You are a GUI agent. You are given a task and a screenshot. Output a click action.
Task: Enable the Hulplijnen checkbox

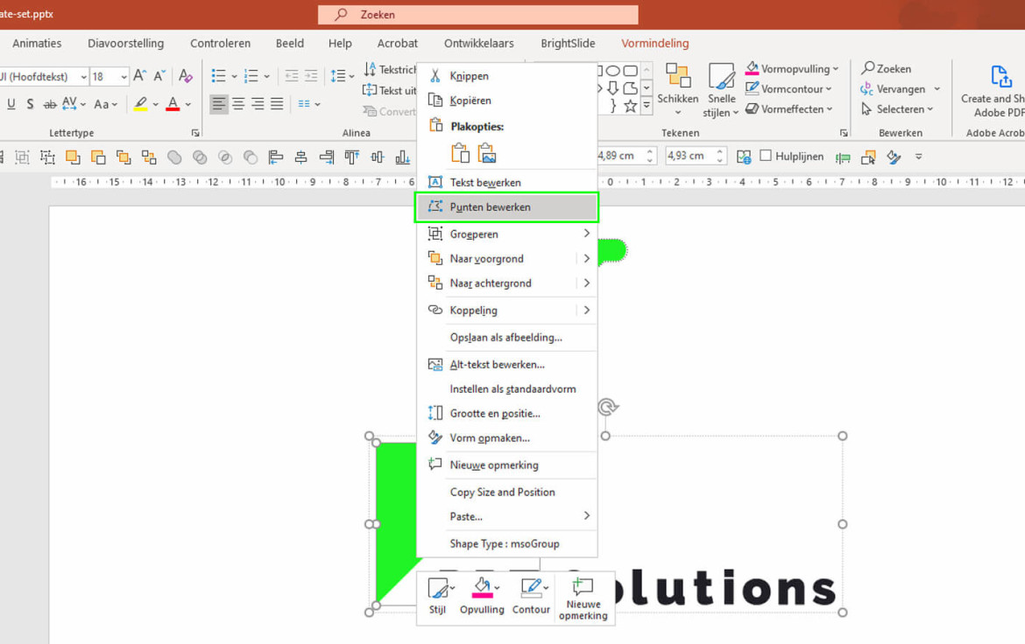pyautogui.click(x=767, y=157)
